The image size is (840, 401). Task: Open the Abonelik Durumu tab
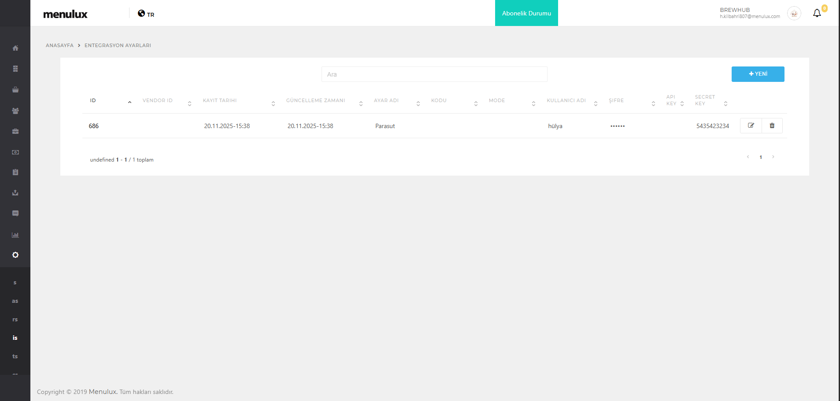(526, 13)
